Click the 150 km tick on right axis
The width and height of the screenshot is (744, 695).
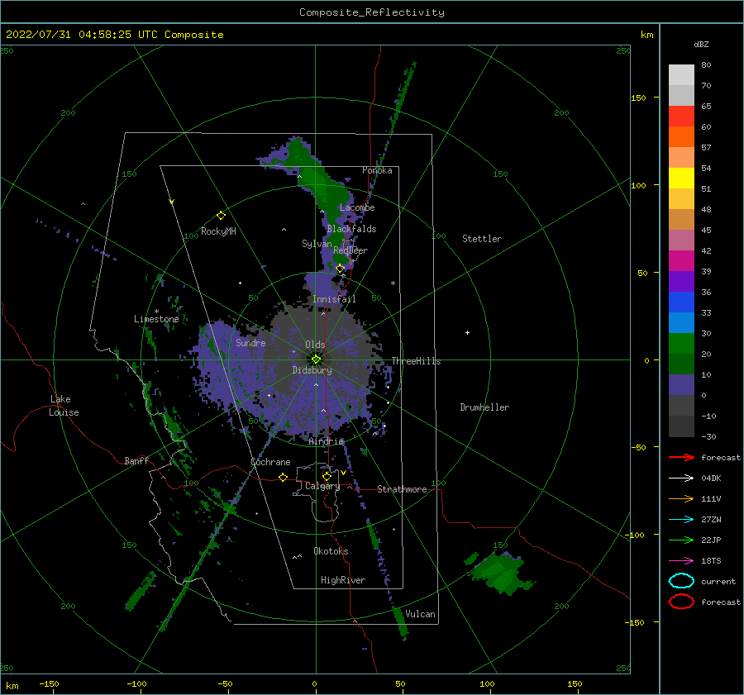tap(638, 98)
